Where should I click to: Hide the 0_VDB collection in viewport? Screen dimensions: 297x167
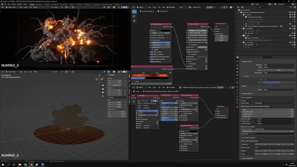point(292,35)
